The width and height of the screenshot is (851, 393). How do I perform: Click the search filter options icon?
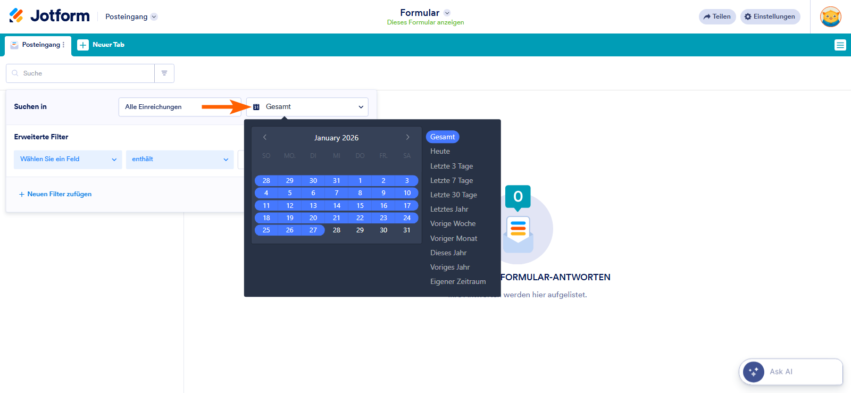point(164,73)
